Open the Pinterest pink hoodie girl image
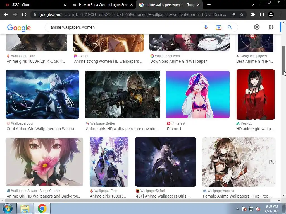Image resolution: width=286 pixels, height=214 pixels. pos(198,95)
